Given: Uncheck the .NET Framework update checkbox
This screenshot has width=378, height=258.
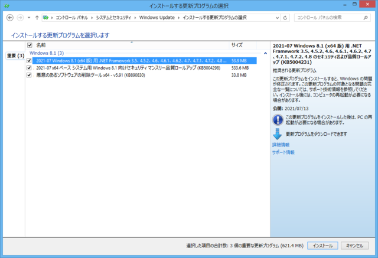Looking at the screenshot, I should [29, 61].
